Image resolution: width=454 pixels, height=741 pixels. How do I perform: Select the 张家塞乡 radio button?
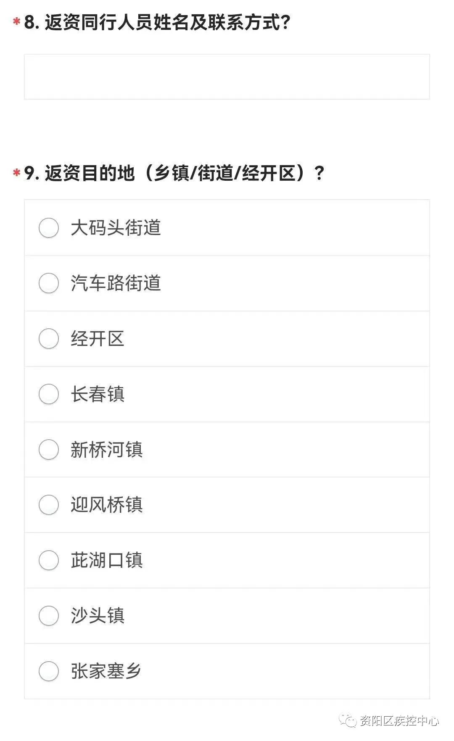pyautogui.click(x=49, y=671)
